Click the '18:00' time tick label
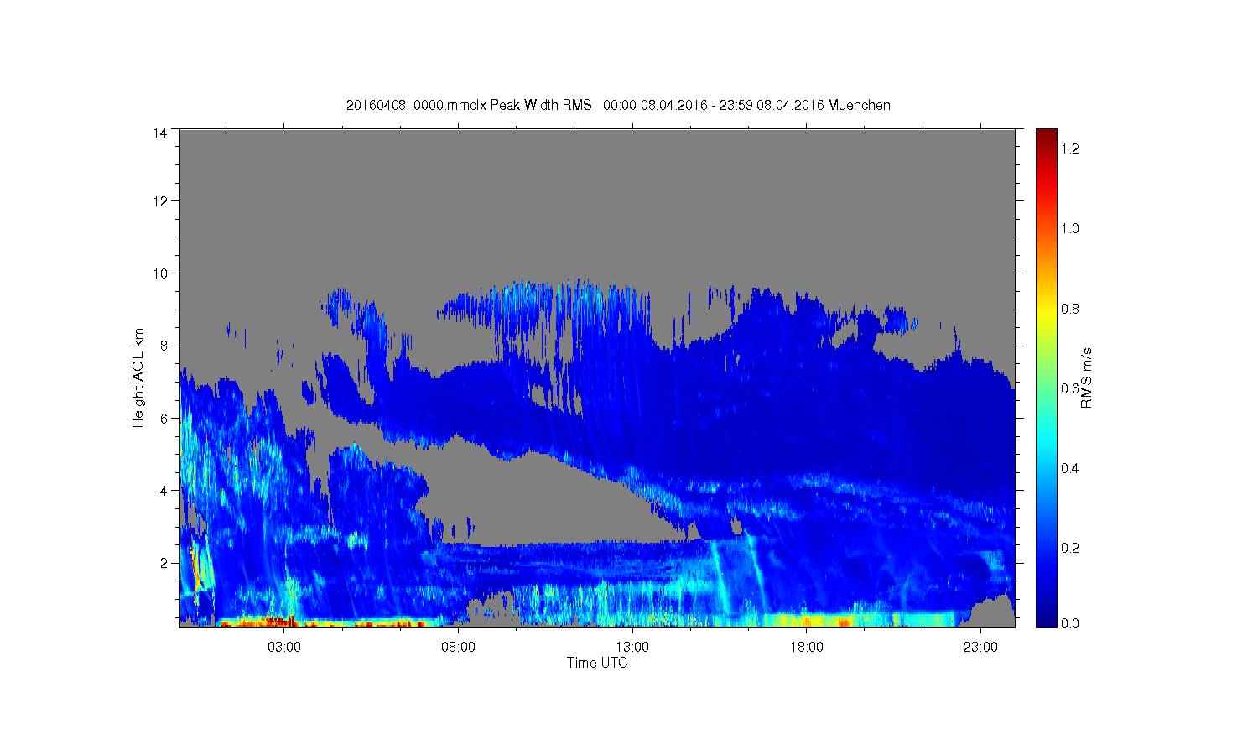This screenshot has width=1258, height=755. 807,648
